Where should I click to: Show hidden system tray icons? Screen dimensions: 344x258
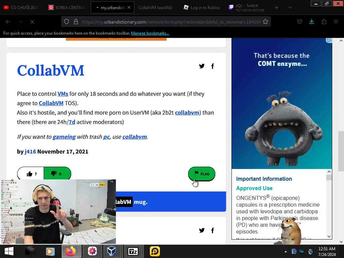click(x=286, y=251)
